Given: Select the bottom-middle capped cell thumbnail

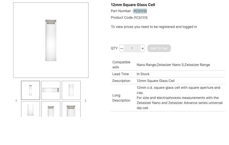Looking at the screenshot, I should [51, 109].
